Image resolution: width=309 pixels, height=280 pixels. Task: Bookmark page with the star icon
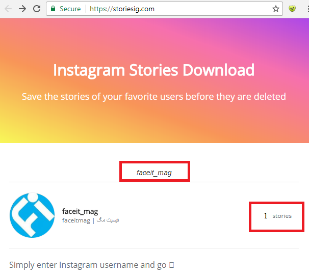tap(276, 9)
